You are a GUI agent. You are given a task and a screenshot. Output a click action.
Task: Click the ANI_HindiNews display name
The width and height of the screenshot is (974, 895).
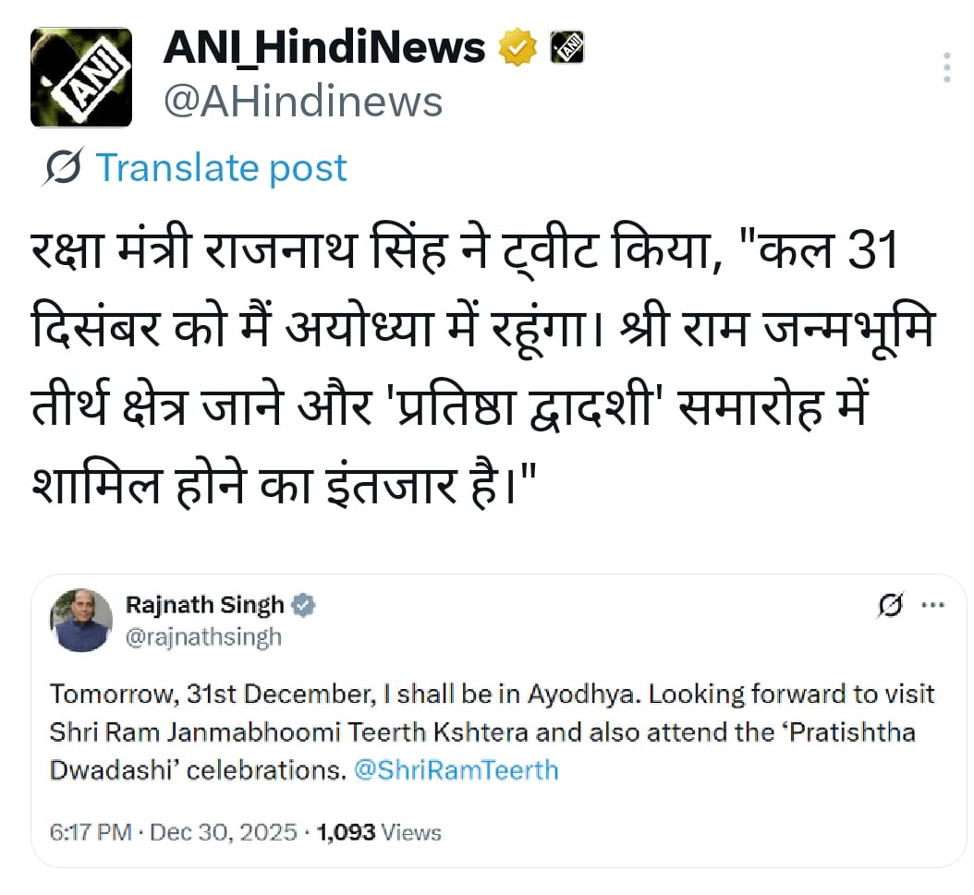(324, 46)
